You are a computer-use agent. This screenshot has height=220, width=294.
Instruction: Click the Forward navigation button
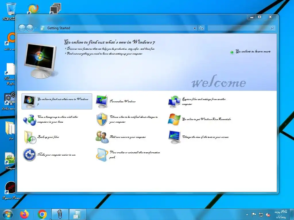(30, 28)
